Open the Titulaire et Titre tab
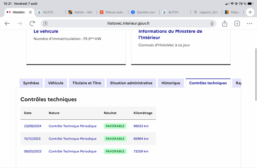The height and width of the screenshot is (168, 257). click(87, 83)
